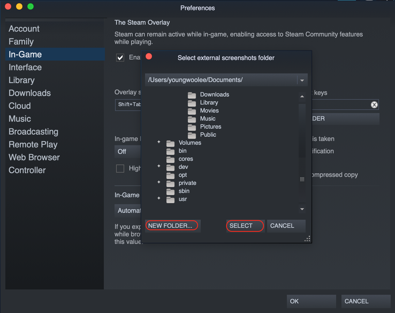Expand the dev folder with plus sign

[x=159, y=166]
